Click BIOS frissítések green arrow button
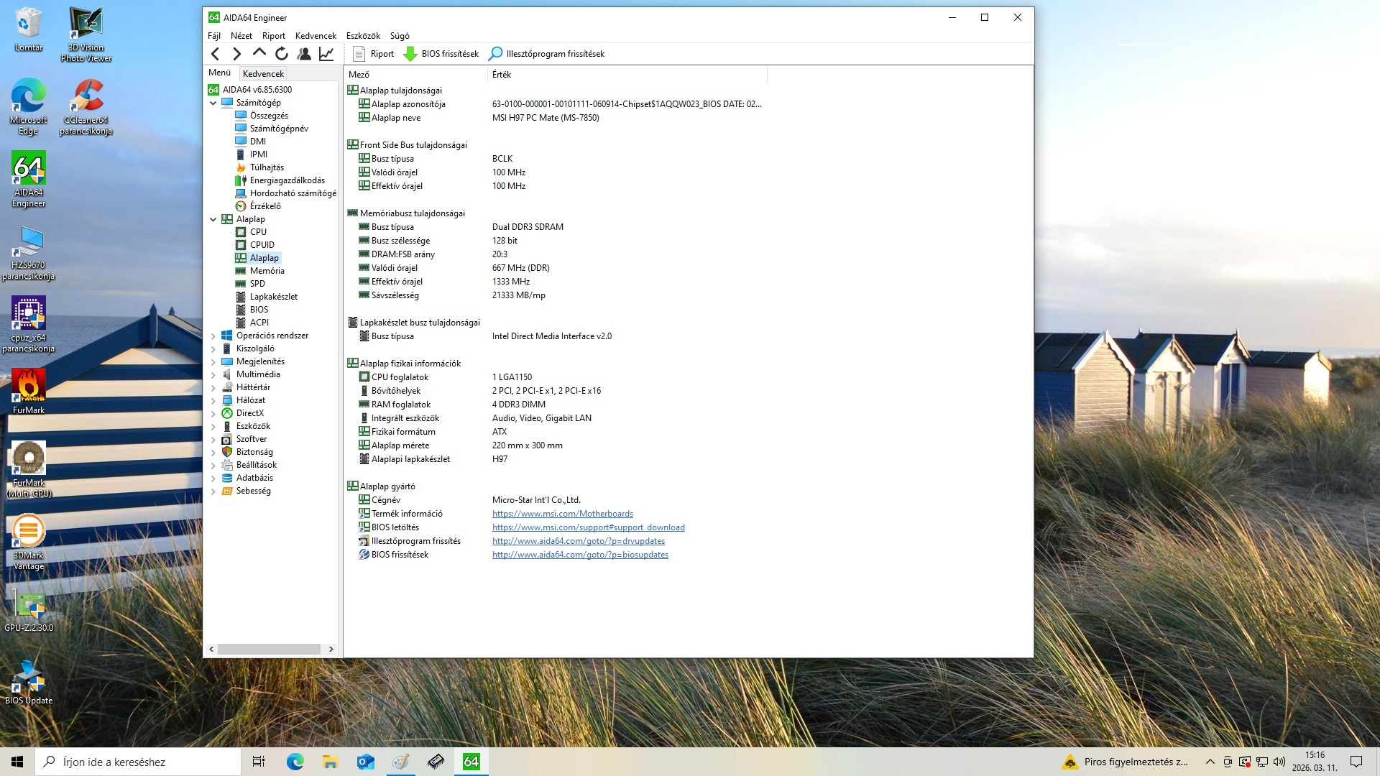Viewport: 1380px width, 776px height. (x=441, y=54)
